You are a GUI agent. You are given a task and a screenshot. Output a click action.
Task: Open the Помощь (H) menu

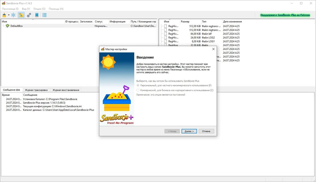56,9
